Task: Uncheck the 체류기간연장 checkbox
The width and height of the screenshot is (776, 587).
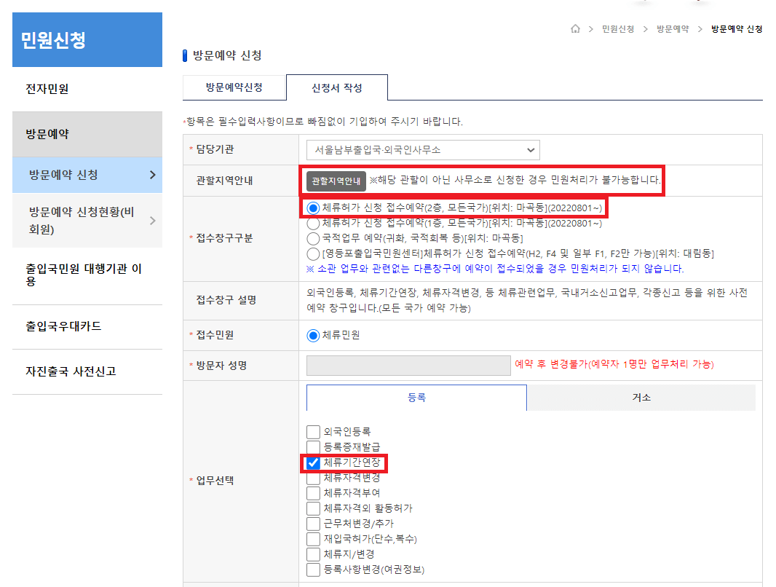Action: click(312, 462)
